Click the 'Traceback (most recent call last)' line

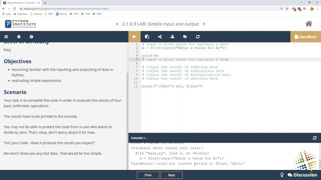167,148
